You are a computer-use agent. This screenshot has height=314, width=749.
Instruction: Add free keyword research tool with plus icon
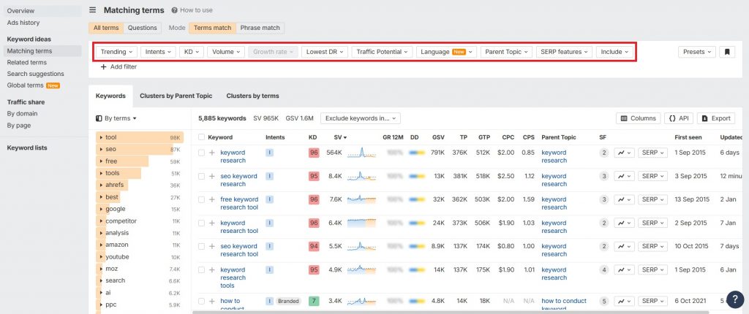point(212,199)
